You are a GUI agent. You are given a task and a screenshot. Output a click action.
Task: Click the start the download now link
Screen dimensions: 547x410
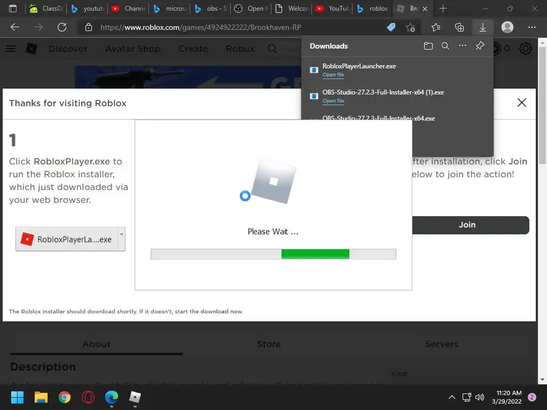(x=209, y=311)
